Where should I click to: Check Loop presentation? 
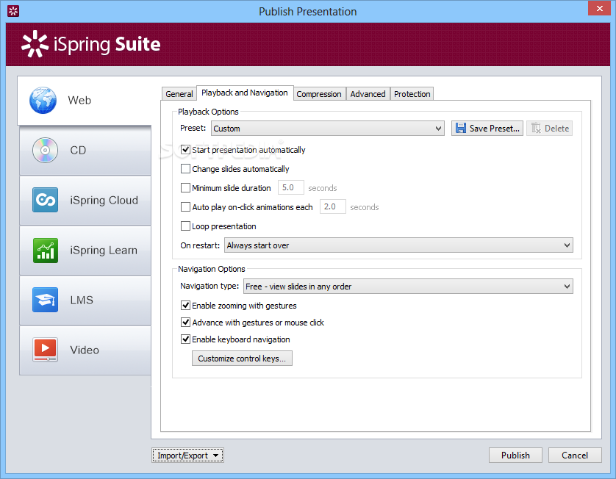185,226
